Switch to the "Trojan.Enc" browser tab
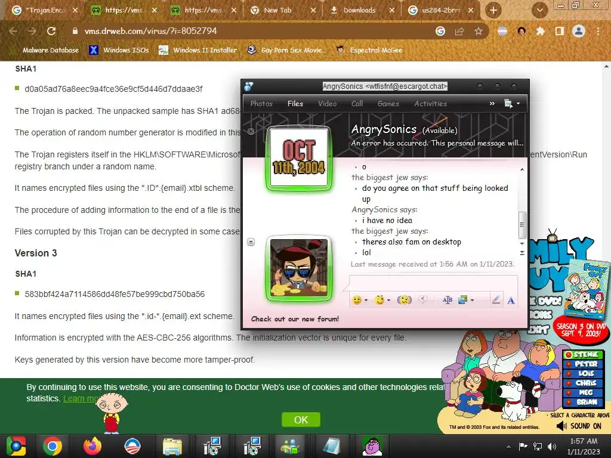611x458 pixels. click(44, 11)
